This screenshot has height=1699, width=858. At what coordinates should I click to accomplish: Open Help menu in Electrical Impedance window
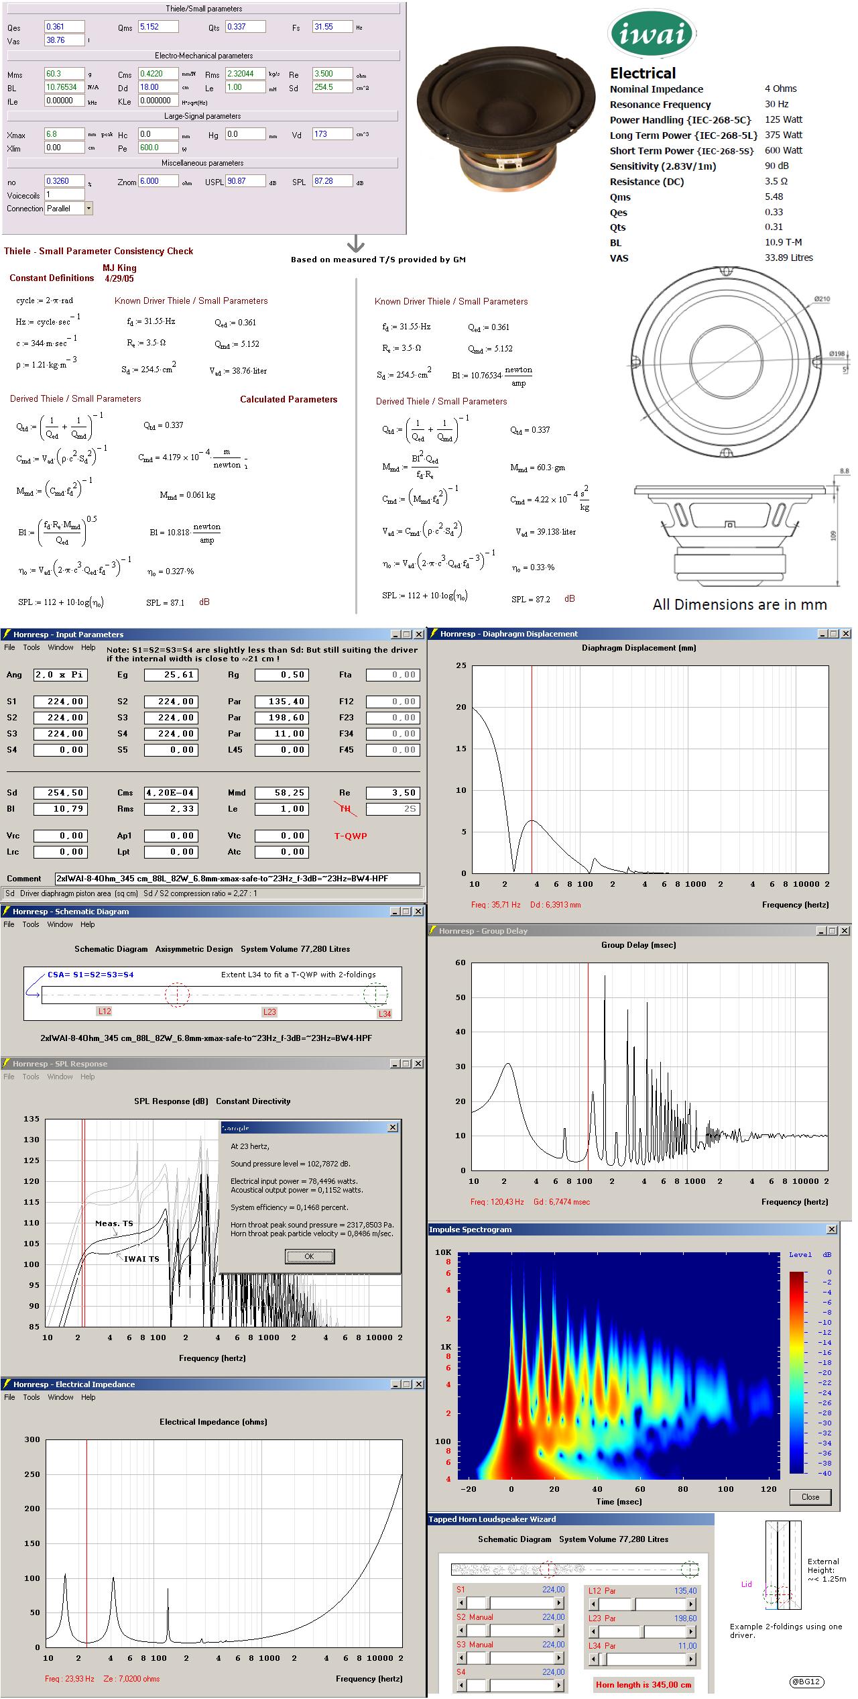point(88,1397)
